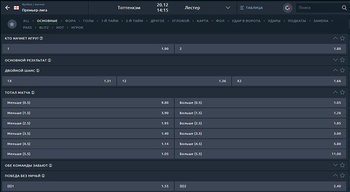This screenshot has height=192, width=350.
Task: Open info icon beside Обе команды забьют
Action: coord(50,166)
